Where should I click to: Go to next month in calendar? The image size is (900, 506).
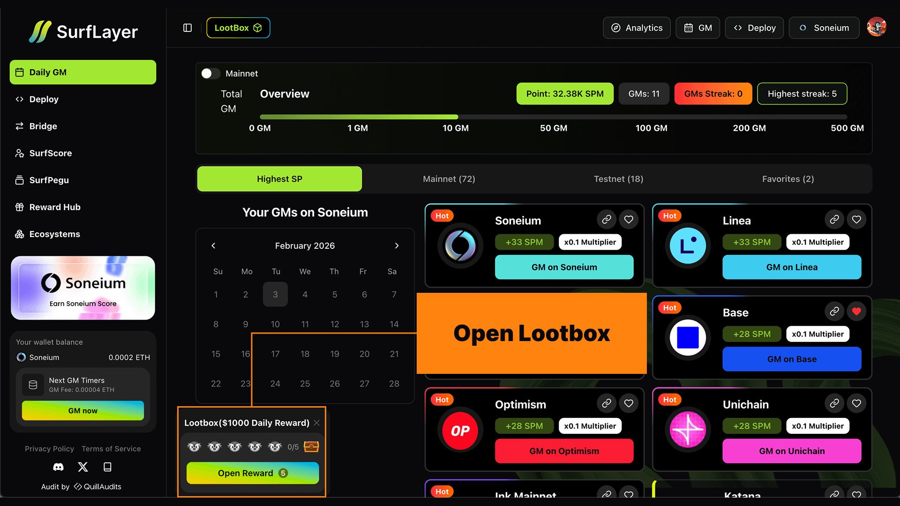[x=397, y=246]
